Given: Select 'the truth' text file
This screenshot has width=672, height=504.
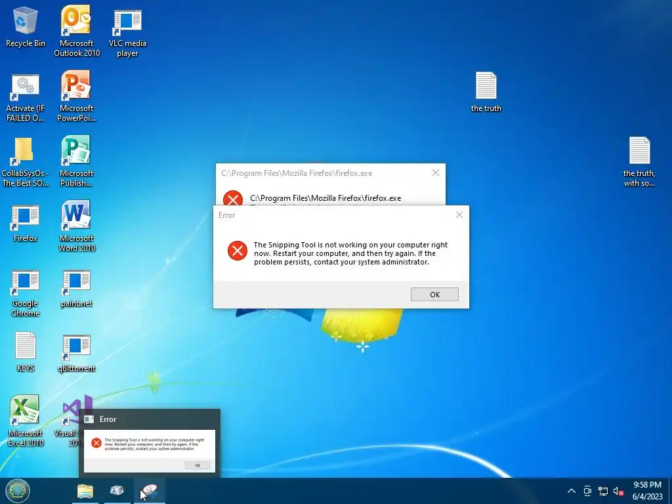Looking at the screenshot, I should 486,92.
